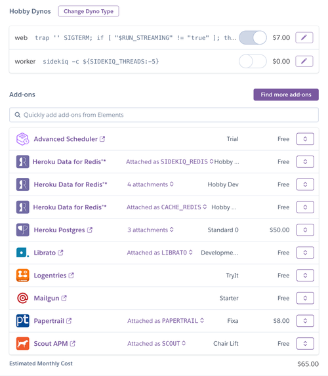328x376 pixels.
Task: Open the Mailgun add-on link
Action: pyautogui.click(x=47, y=299)
